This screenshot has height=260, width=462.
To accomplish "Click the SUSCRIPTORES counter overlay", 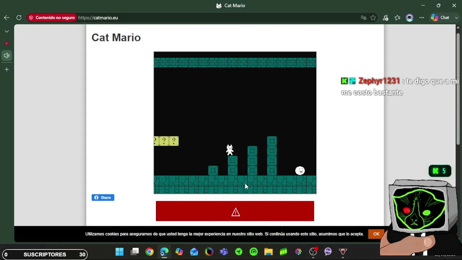I will coord(45,255).
